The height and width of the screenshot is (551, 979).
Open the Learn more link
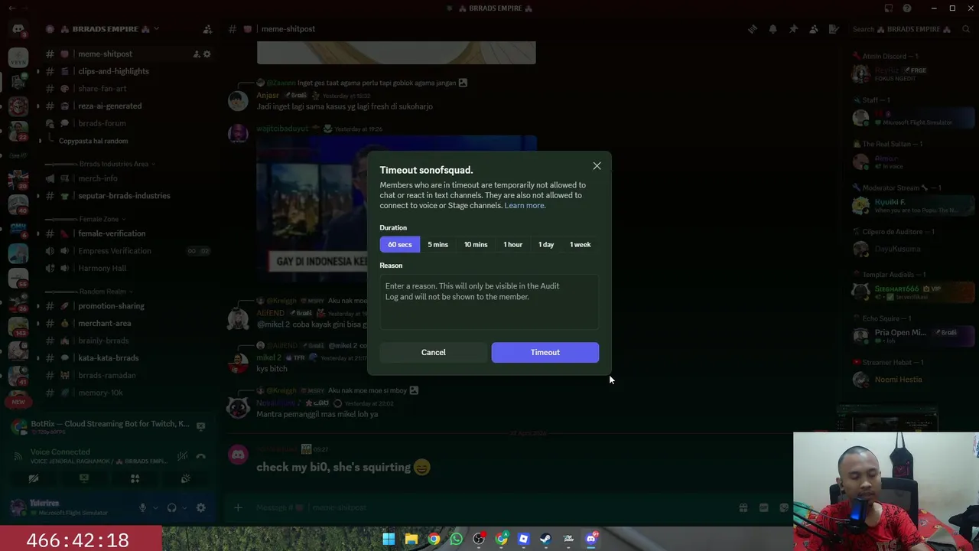click(525, 205)
